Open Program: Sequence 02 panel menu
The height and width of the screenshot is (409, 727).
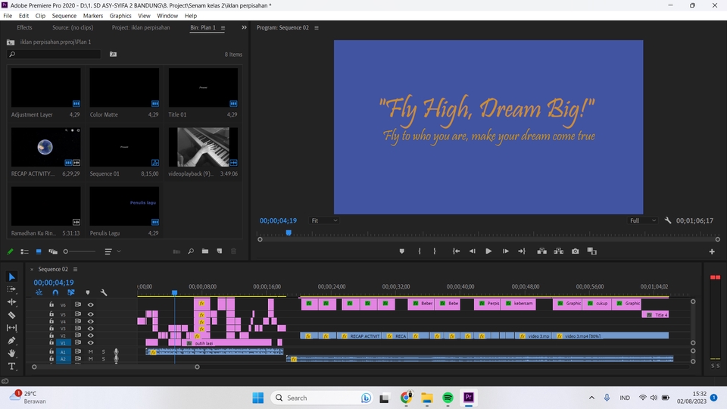tap(317, 28)
